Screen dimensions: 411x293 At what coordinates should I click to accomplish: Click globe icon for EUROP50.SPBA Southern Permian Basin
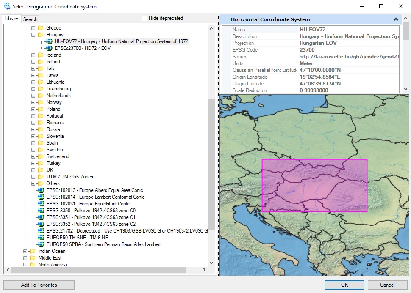point(41,244)
